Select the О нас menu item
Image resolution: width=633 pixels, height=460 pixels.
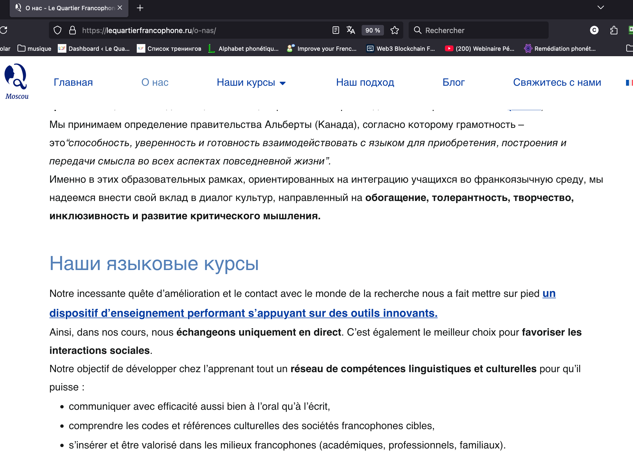pyautogui.click(x=155, y=82)
